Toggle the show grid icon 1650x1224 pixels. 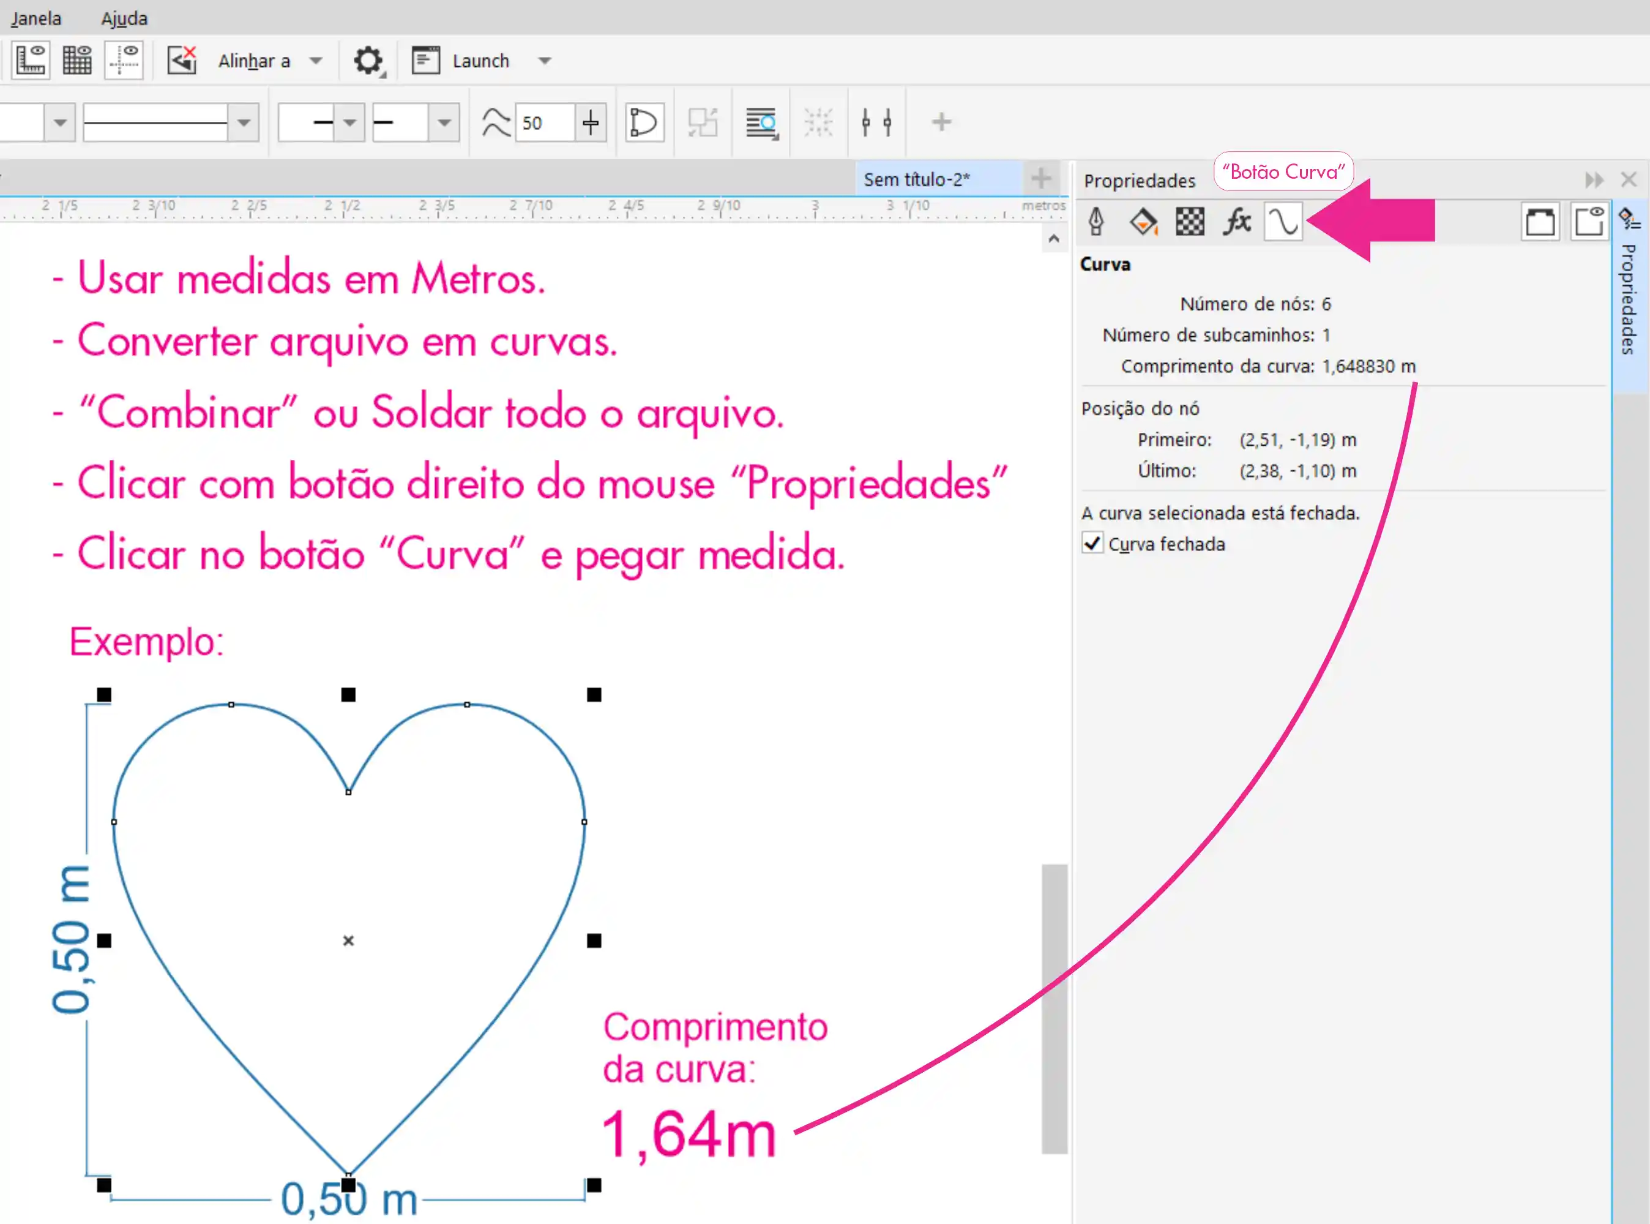point(77,61)
